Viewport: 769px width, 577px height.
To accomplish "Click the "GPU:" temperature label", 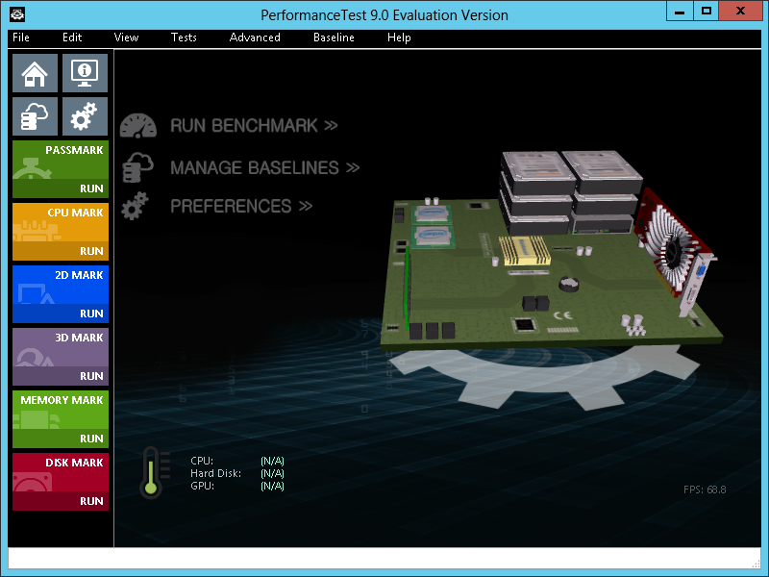I will coord(203,486).
